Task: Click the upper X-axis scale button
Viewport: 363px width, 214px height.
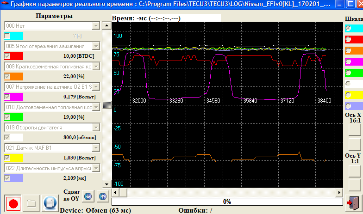Action: (x=354, y=130)
